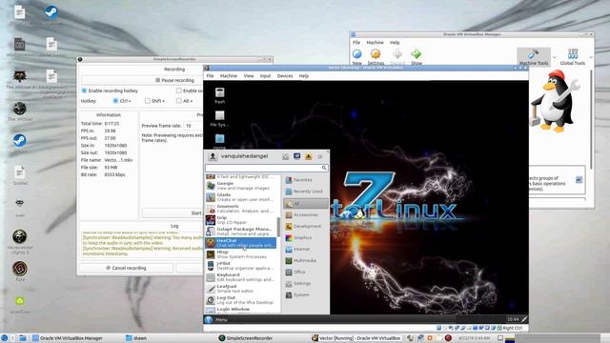This screenshot has height=343, width=610.
Task: Select Machine Tools in VirtualBox Manager
Action: coord(534,57)
